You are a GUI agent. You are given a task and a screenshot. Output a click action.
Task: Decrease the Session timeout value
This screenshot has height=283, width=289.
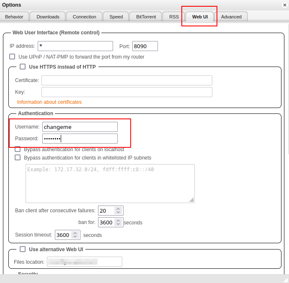coord(75,237)
